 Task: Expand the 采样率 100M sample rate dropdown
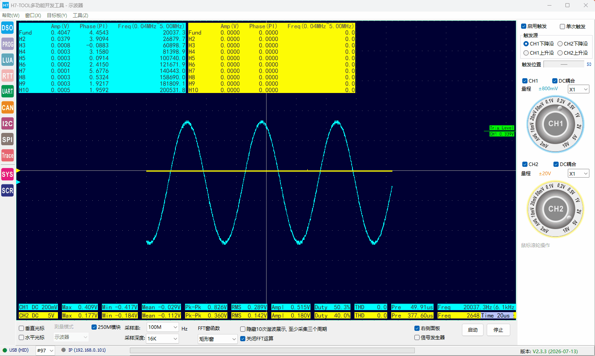[162, 327]
